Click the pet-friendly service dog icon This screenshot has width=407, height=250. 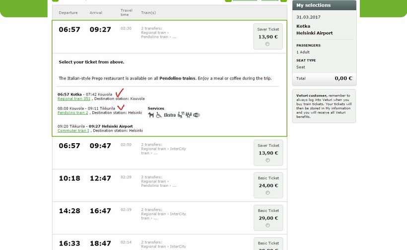pos(151,115)
